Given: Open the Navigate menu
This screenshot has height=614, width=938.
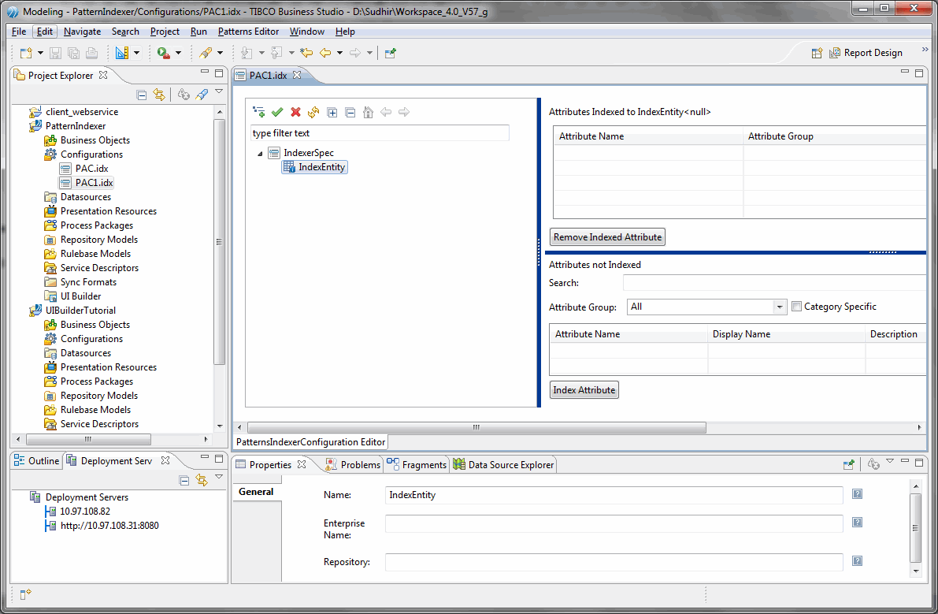Looking at the screenshot, I should point(82,31).
